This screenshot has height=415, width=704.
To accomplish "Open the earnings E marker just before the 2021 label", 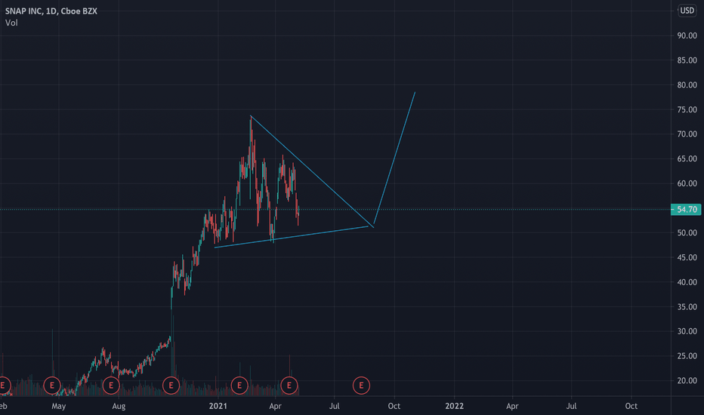I will (x=171, y=386).
